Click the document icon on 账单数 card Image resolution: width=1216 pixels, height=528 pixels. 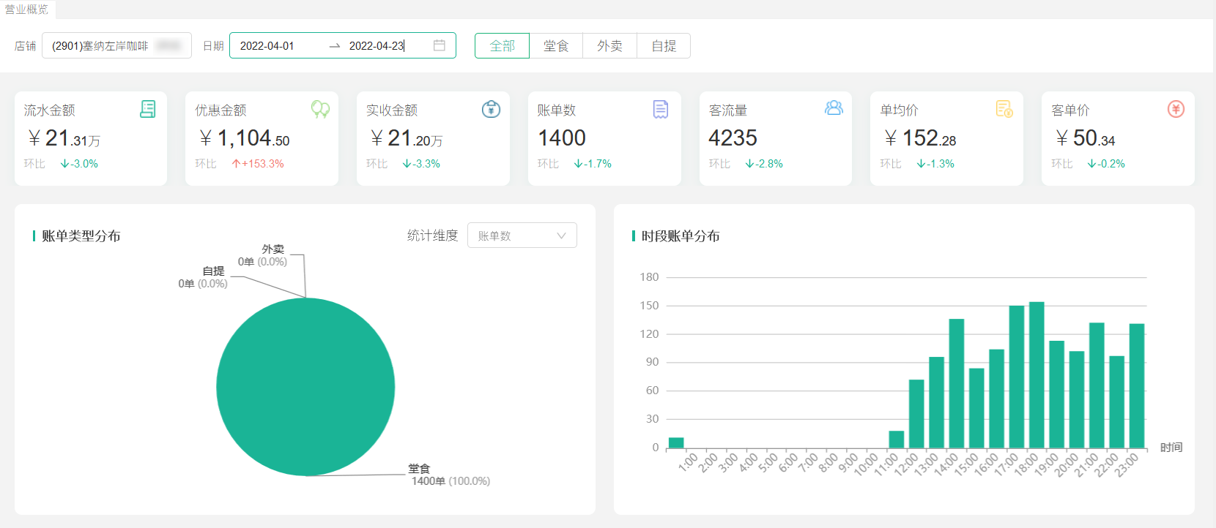[661, 109]
